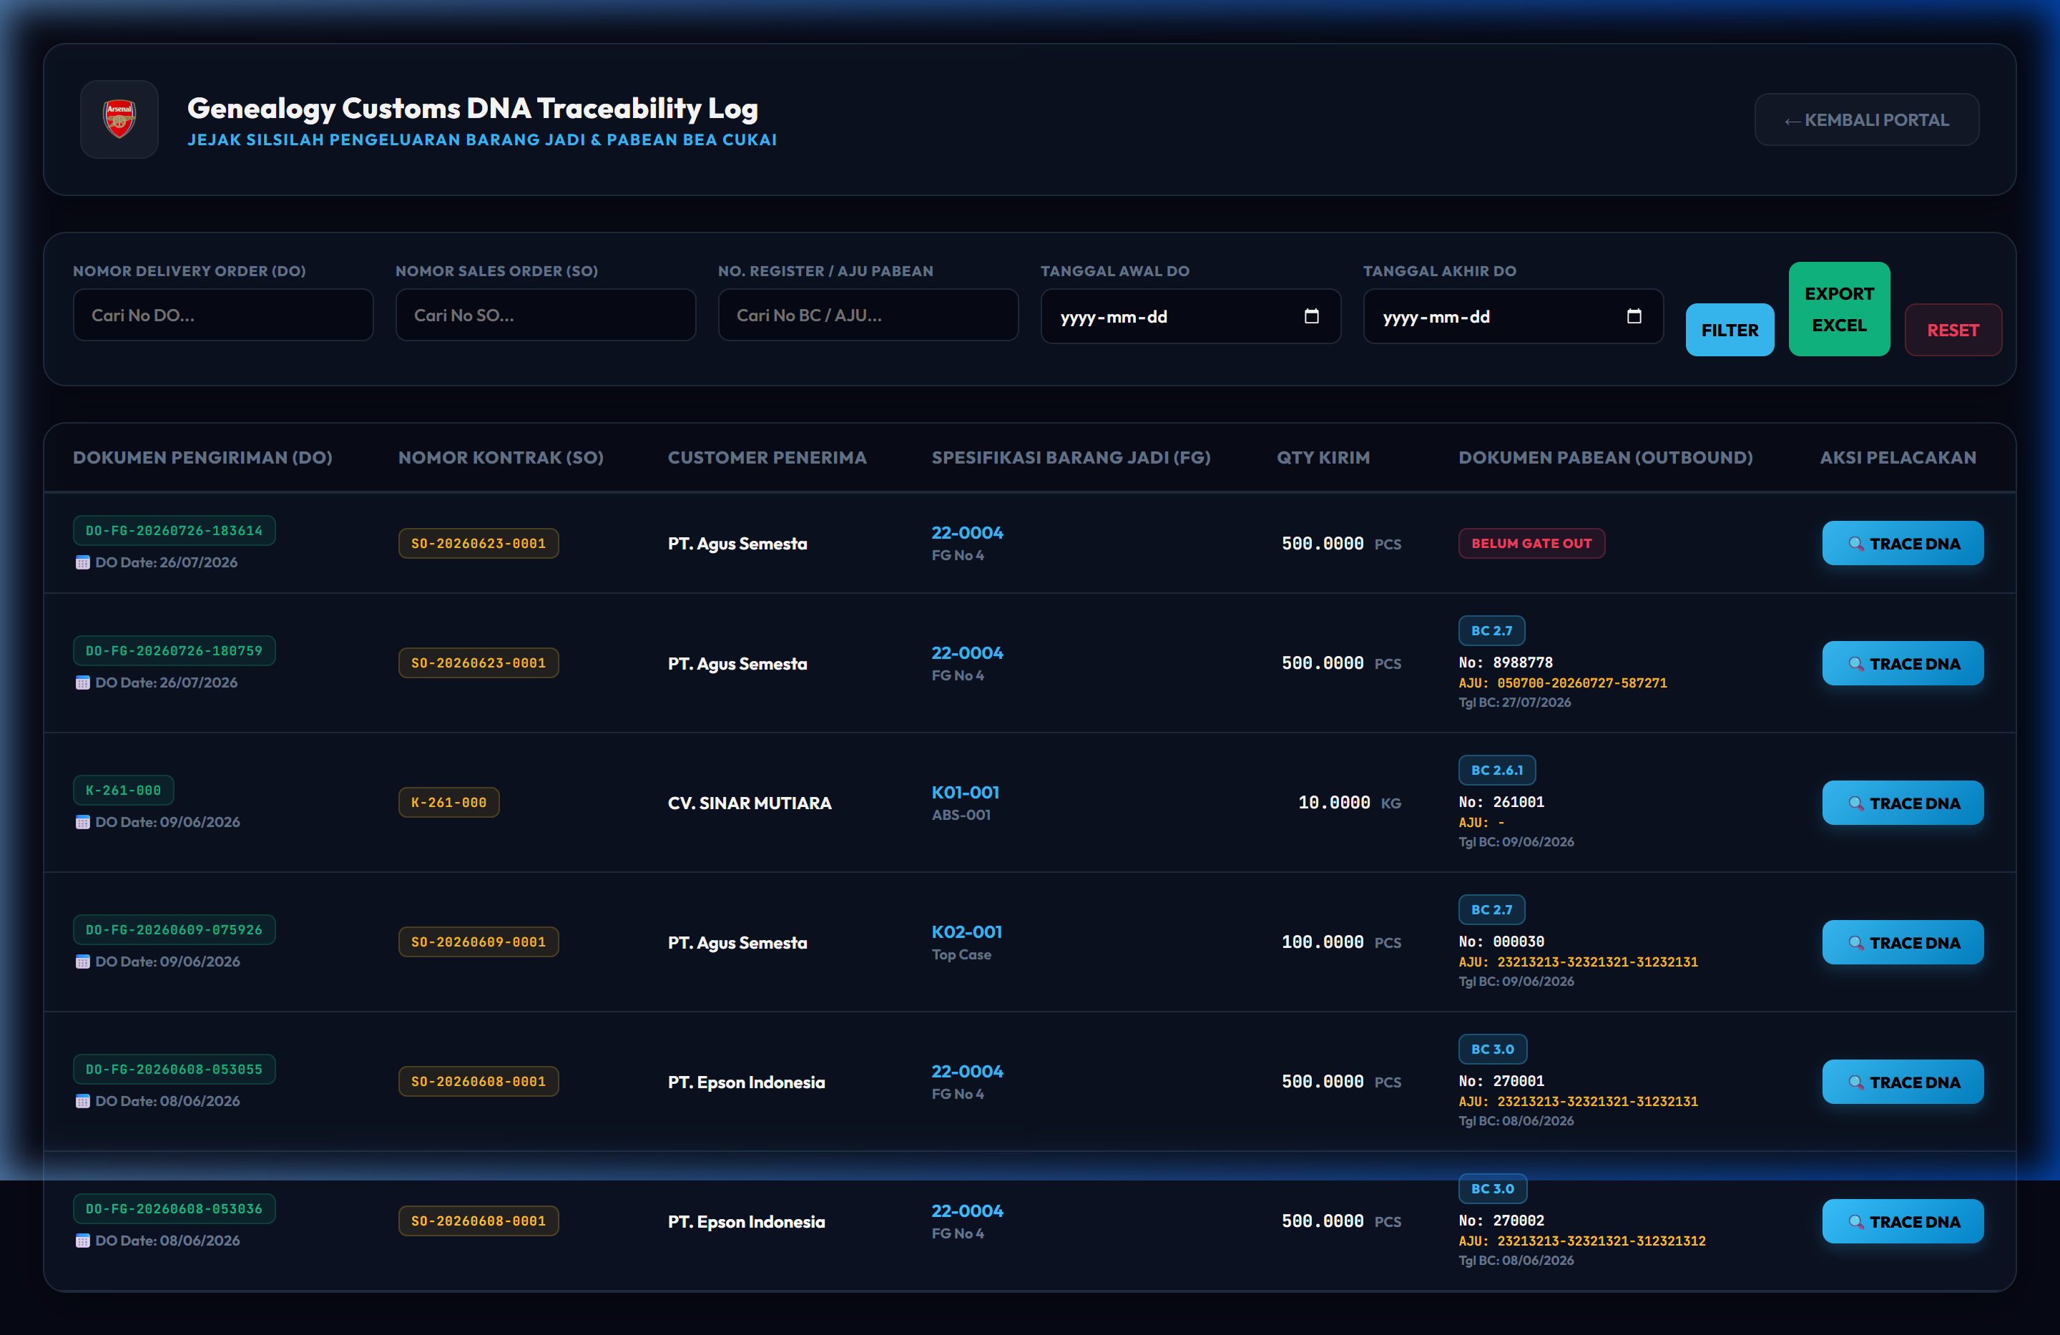
Task: Select DO badge DO-FG-20260608-053036
Action: click(174, 1208)
